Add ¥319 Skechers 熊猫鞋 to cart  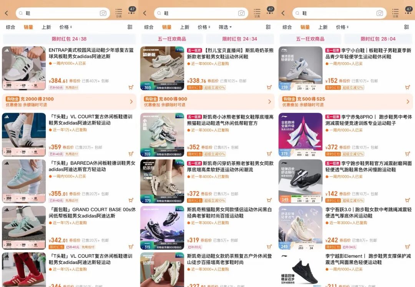pos(269,247)
